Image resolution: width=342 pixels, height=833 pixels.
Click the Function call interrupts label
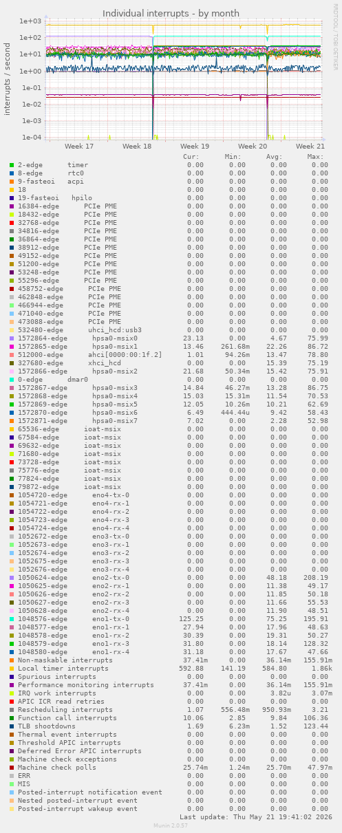pos(67,718)
